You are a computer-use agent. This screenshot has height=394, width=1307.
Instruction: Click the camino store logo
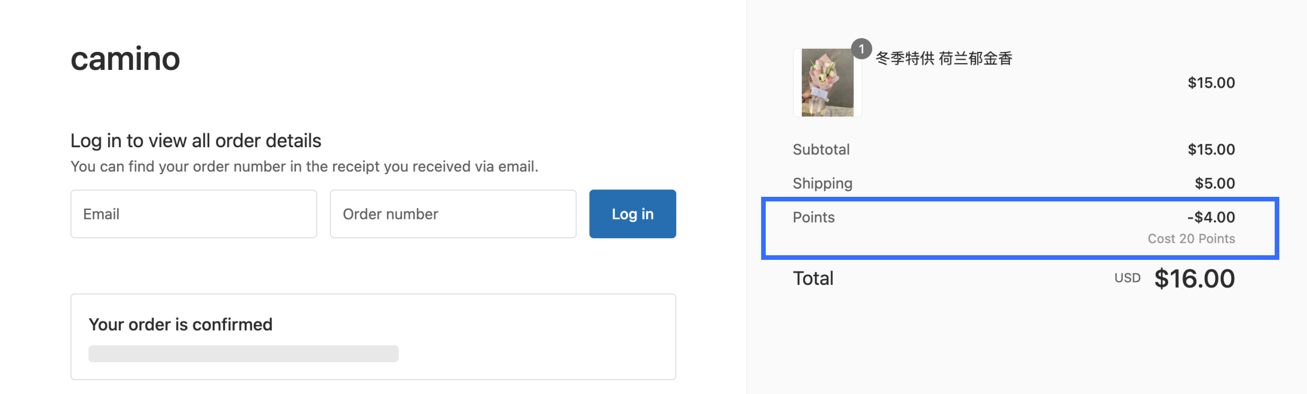(125, 59)
